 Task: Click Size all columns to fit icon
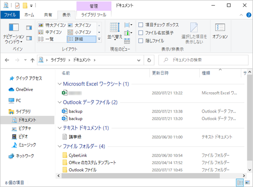pos(127,41)
